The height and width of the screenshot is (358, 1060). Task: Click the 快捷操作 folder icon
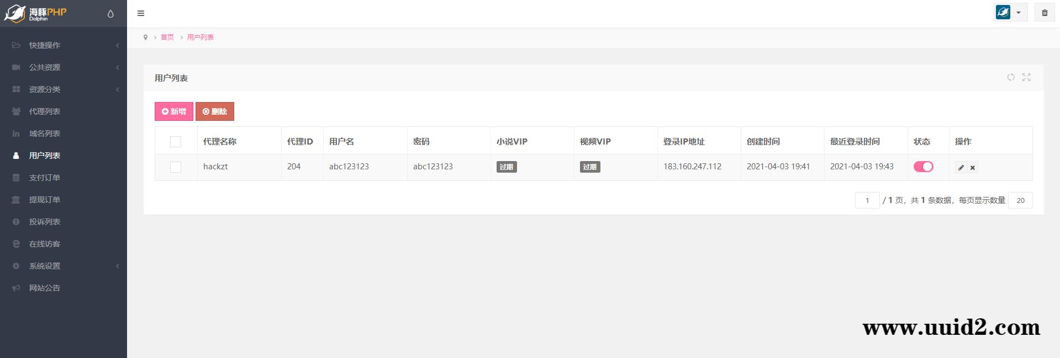point(16,45)
